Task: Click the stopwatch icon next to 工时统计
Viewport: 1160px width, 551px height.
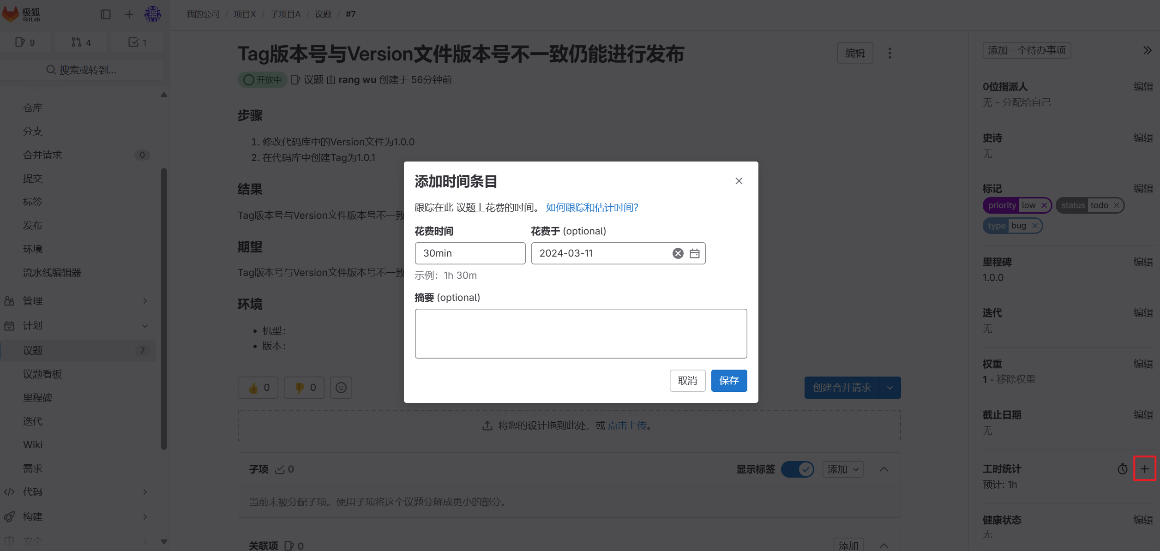Action: pos(1122,469)
